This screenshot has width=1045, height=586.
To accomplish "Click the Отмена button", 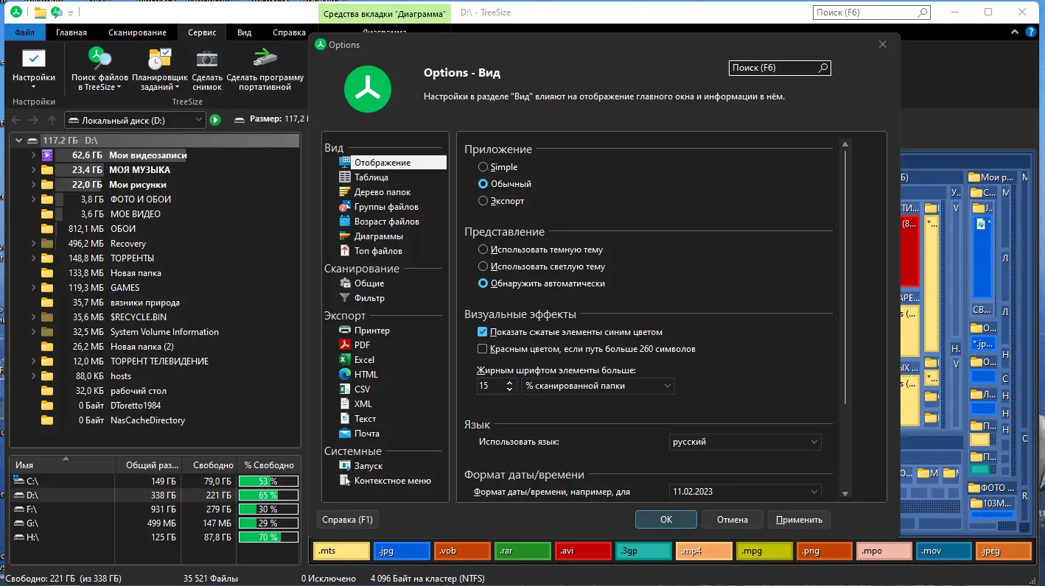I will pyautogui.click(x=733, y=519).
